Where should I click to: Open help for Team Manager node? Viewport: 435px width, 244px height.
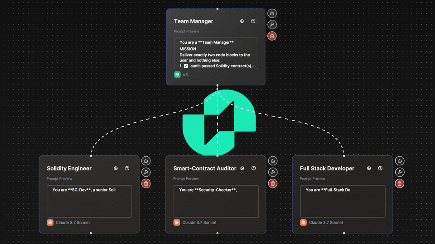point(253,21)
